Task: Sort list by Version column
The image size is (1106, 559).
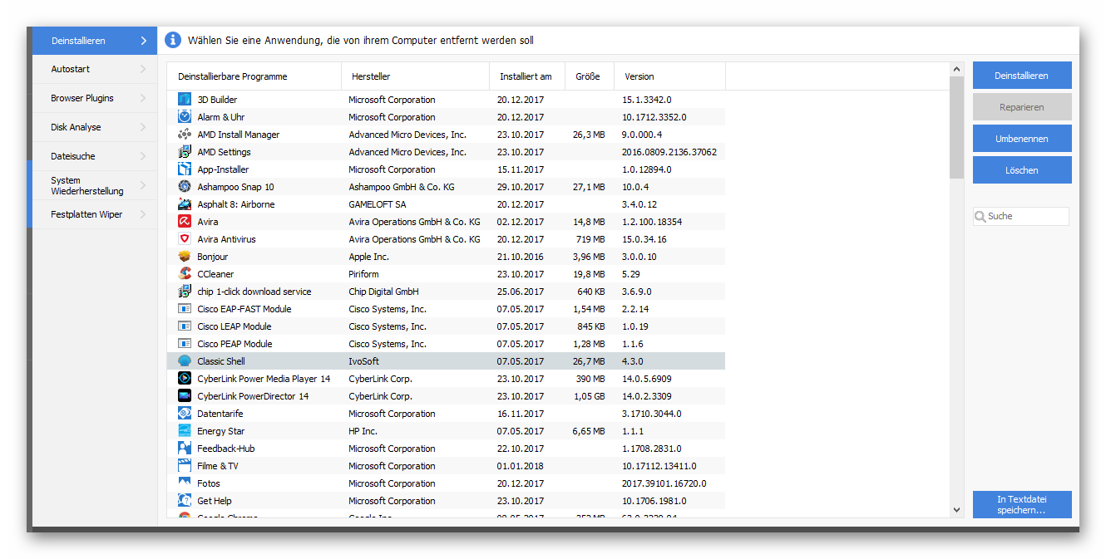Action: click(669, 76)
